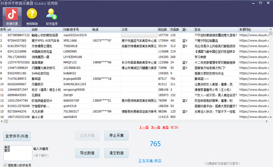Click the 登录快手/抖音 button
The image size is (273, 167).
tap(17, 136)
